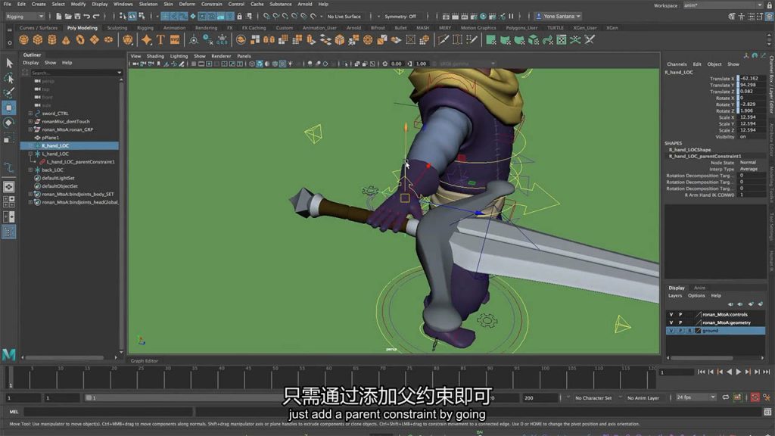Click the Mirror shelf icon
Screen dimensions: 775x436
pos(269,40)
